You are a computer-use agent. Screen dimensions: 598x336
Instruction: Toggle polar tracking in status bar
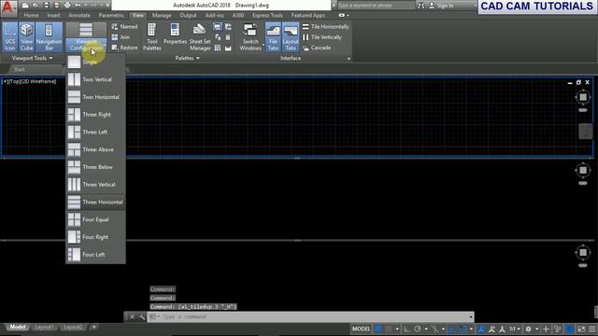(418, 329)
